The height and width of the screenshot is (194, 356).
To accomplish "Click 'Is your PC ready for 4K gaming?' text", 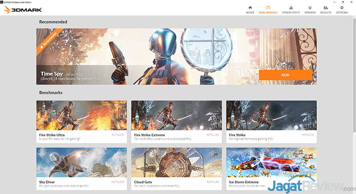I will click(60, 139).
